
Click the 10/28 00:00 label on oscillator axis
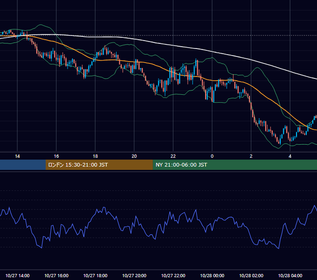(x=212, y=275)
